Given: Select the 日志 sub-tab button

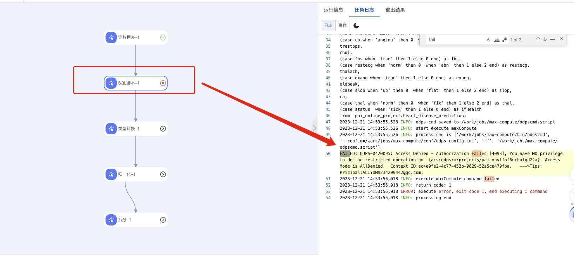Looking at the screenshot, I should tap(328, 26).
